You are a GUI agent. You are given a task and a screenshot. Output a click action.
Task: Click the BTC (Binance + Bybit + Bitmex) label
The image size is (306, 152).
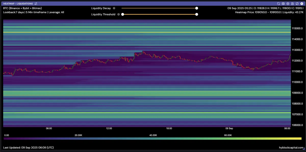click(x=22, y=8)
